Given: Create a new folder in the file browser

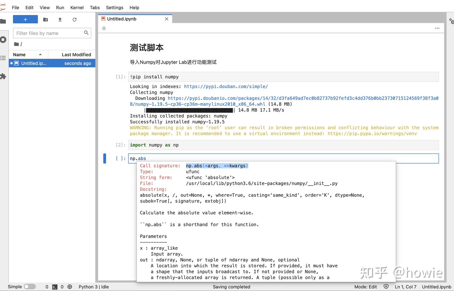Looking at the screenshot, I should (45, 19).
